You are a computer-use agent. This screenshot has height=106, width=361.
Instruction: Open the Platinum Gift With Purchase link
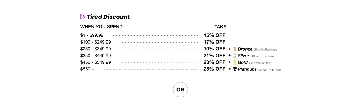pos(269,69)
